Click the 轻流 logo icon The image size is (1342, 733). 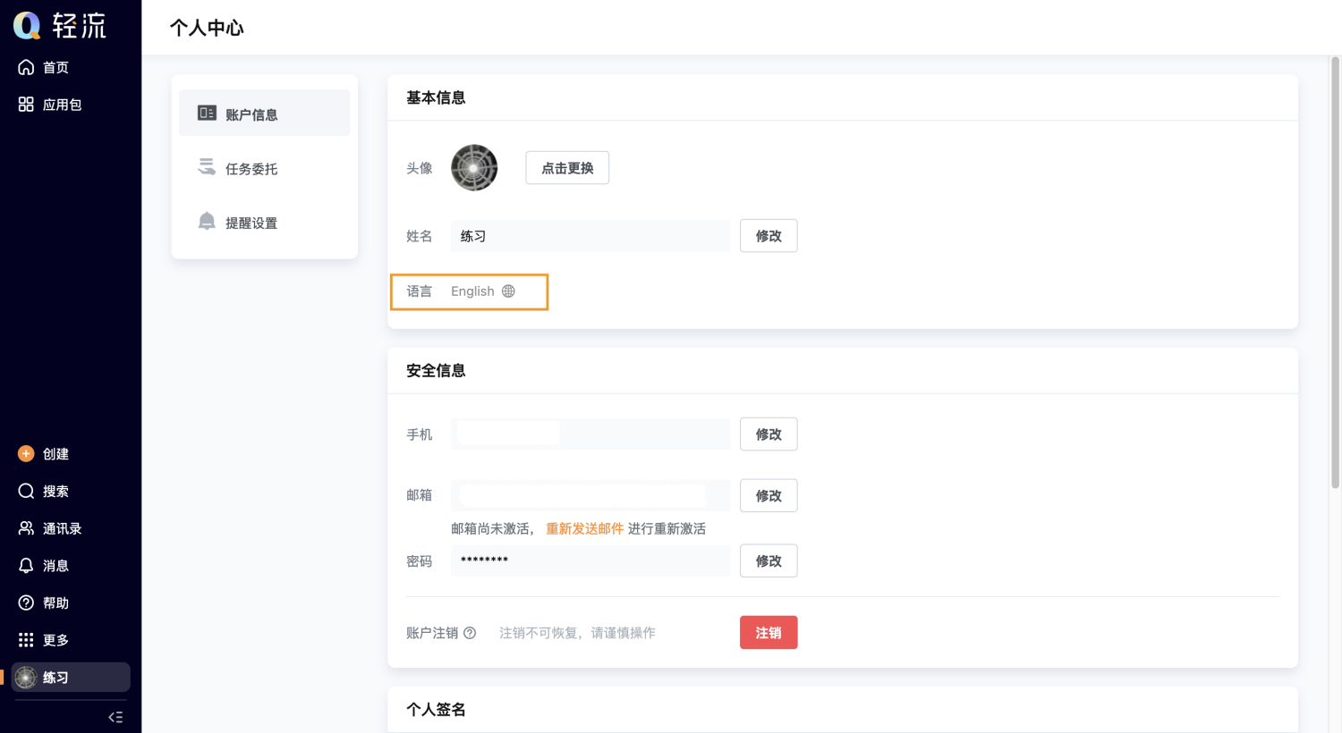28,26
